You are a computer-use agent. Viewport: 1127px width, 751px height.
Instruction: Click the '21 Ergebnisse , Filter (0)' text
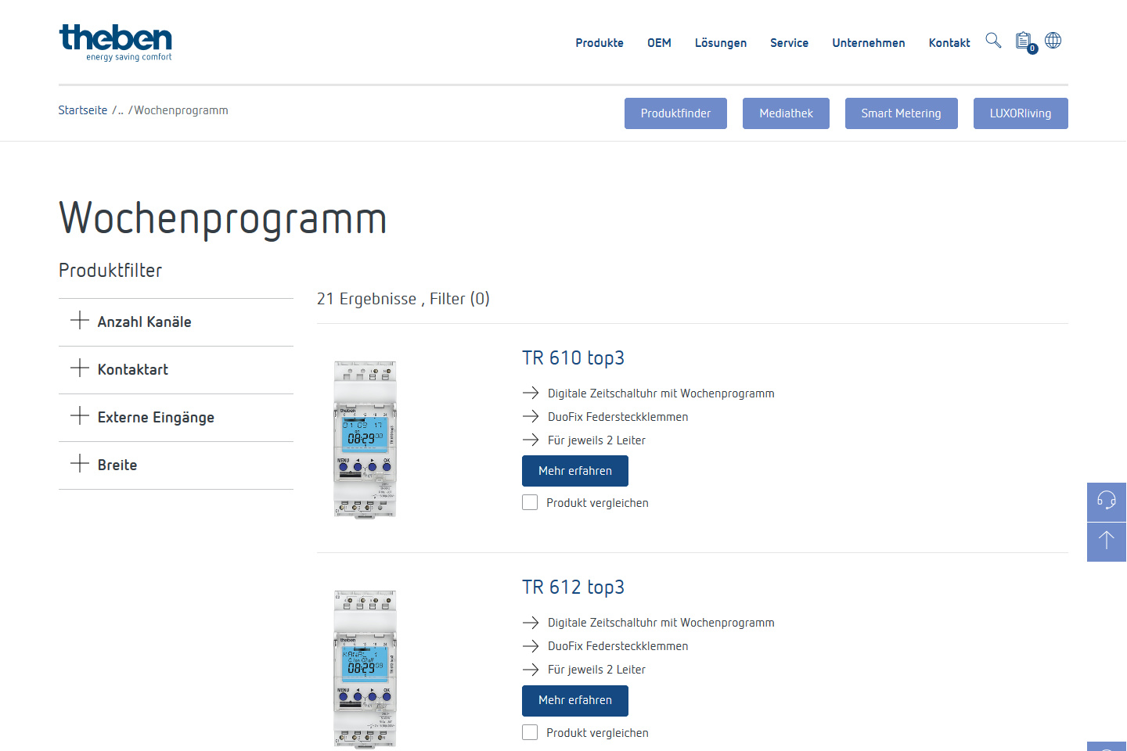click(x=403, y=299)
